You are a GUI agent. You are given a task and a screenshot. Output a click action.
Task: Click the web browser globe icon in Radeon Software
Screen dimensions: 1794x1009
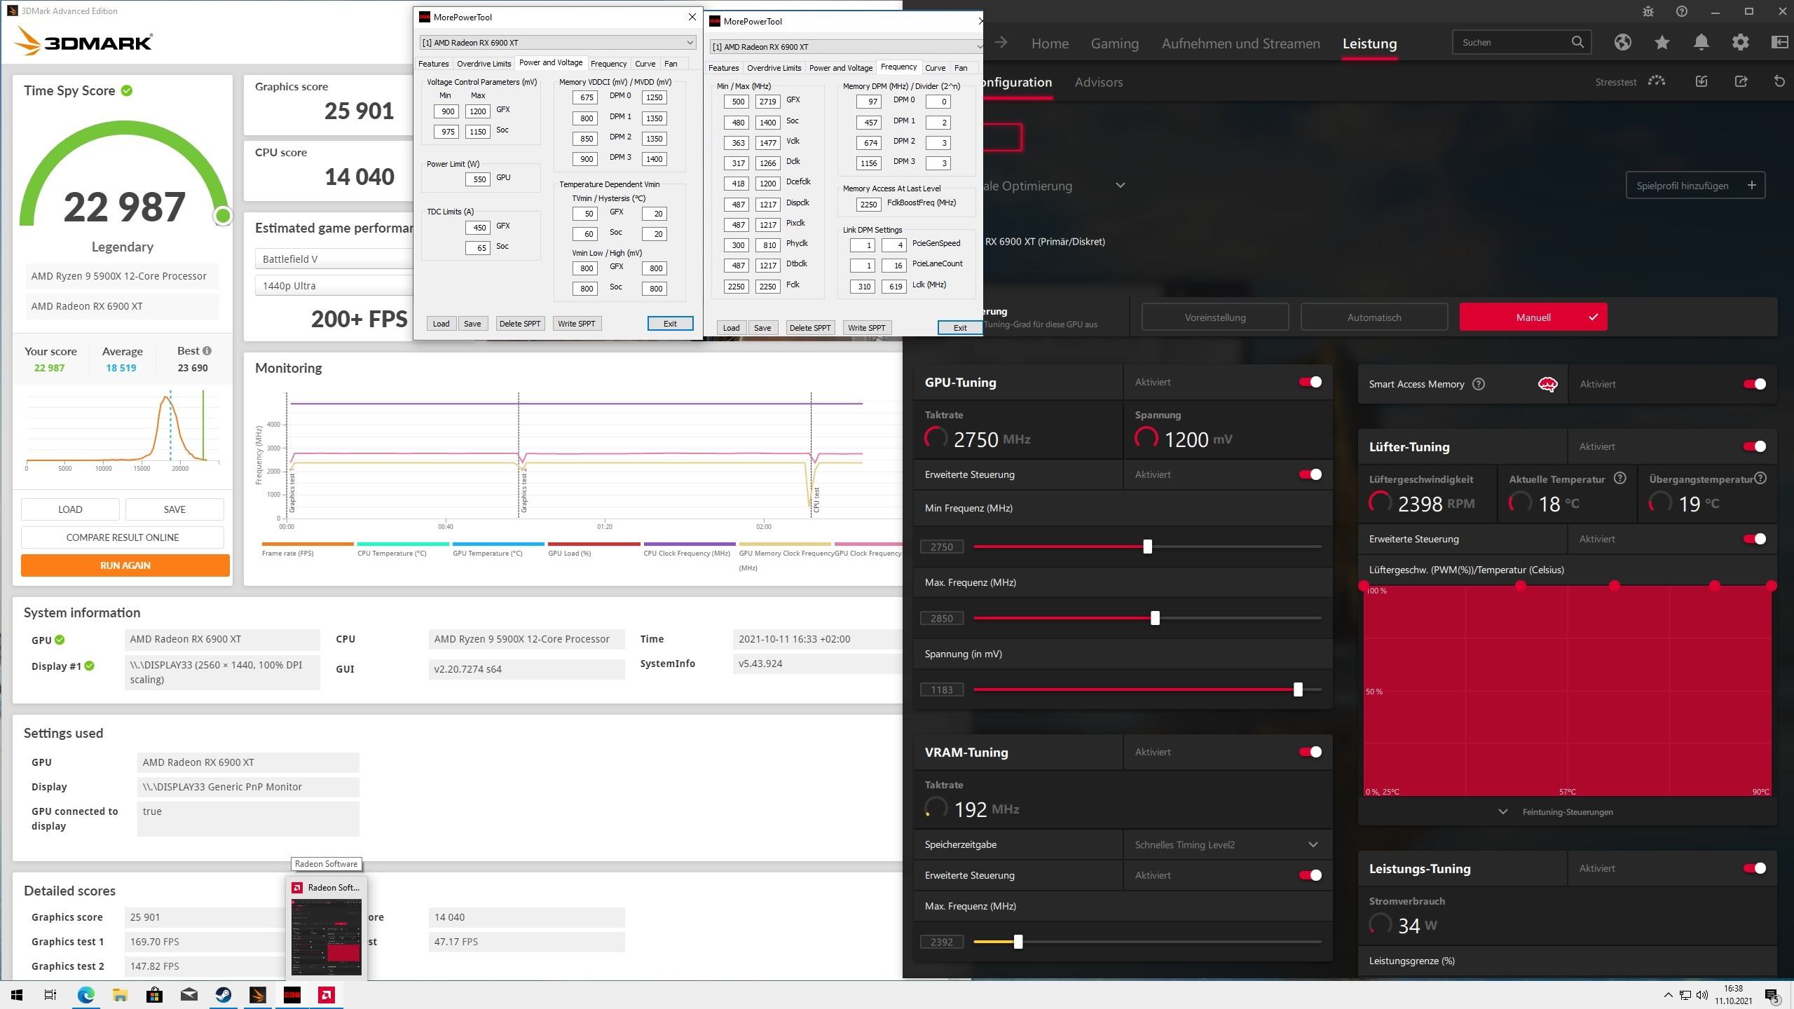(x=1622, y=43)
